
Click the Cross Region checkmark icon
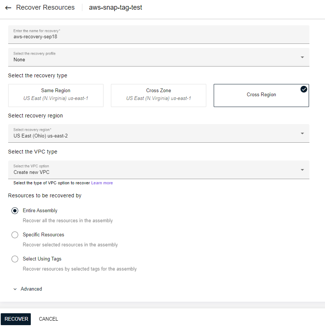coord(304,89)
